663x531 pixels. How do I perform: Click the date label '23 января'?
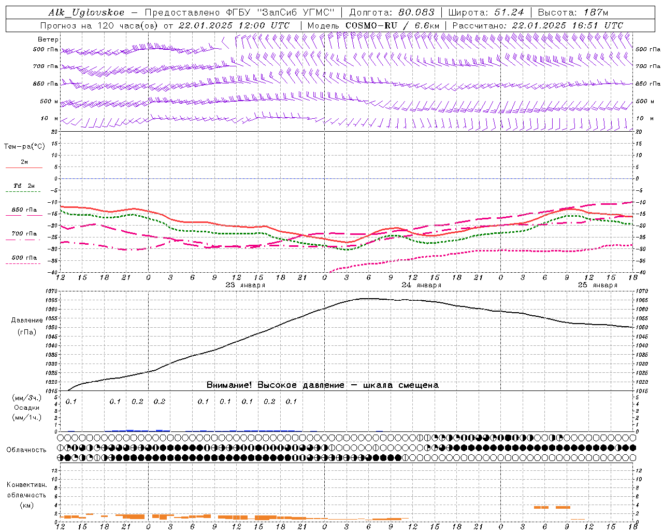[245, 285]
